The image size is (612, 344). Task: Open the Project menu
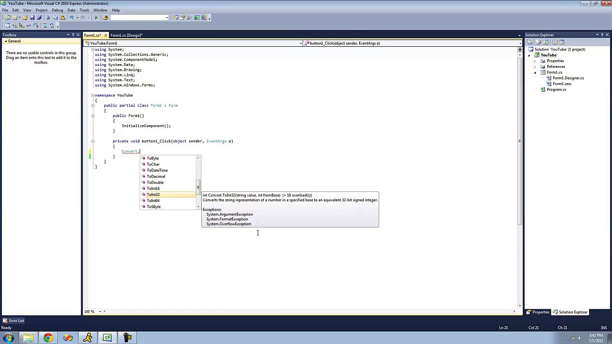tap(41, 10)
